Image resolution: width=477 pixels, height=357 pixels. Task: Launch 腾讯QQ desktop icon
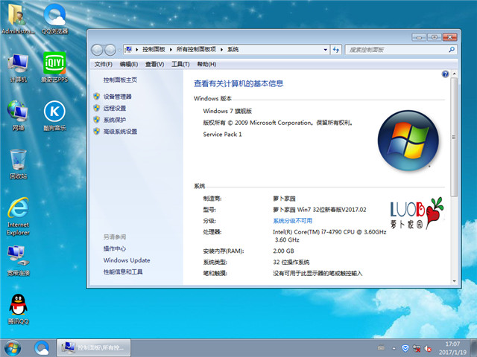[18, 309]
